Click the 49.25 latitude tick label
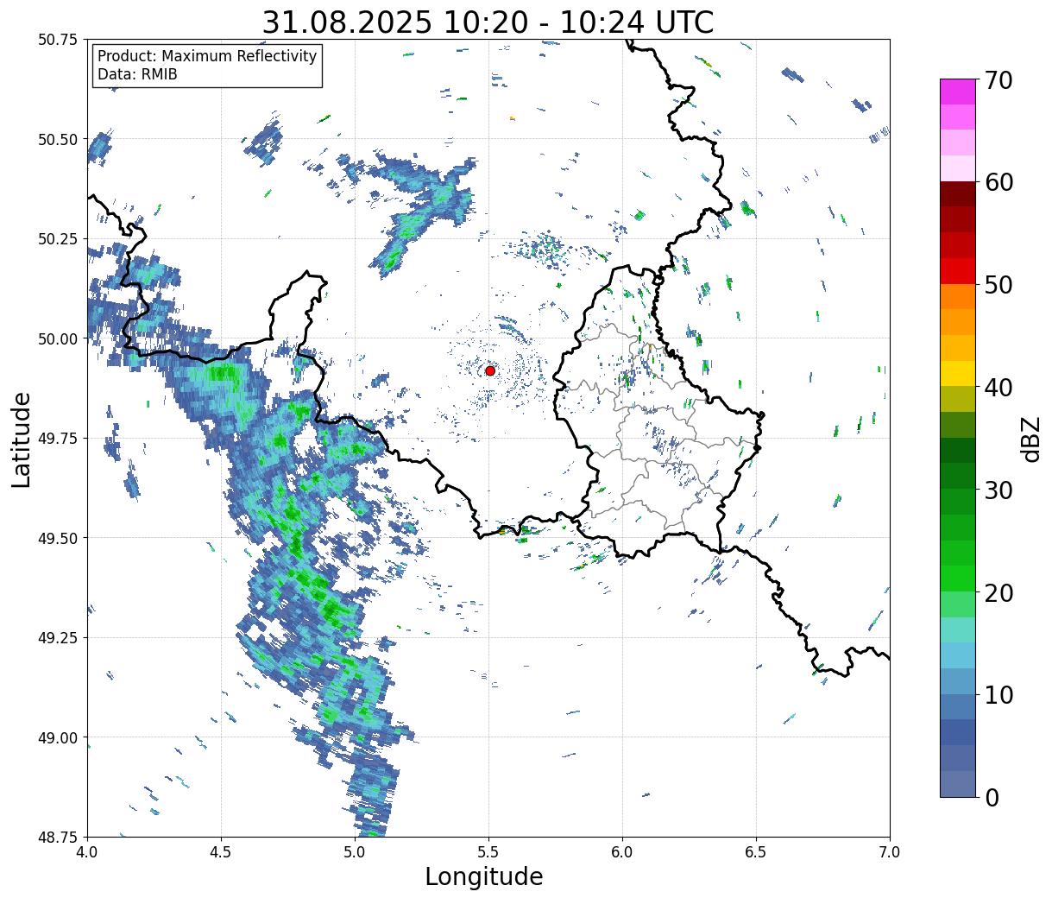 [60, 637]
